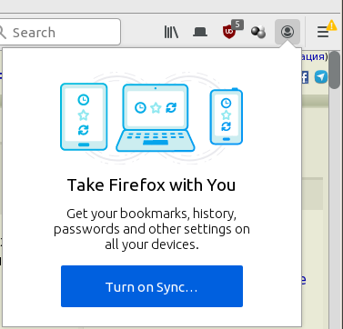Screen dimensions: 343x329
Task: Click the page scrollbar thumb
Action: [x=335, y=70]
